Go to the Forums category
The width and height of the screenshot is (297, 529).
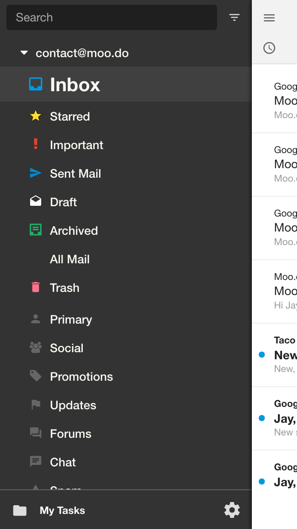coord(126,433)
